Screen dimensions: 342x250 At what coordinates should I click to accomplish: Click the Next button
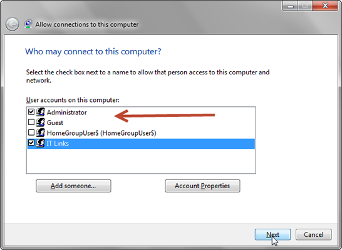272,234
